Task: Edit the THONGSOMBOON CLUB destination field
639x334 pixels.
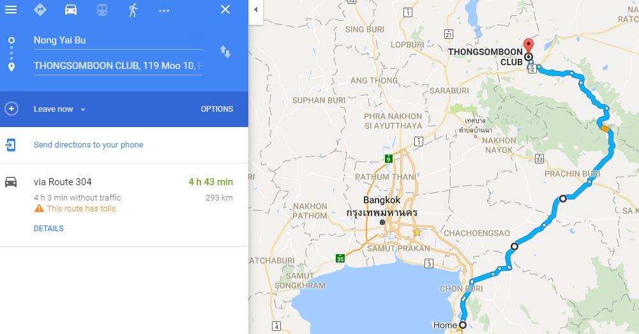Action: point(117,66)
